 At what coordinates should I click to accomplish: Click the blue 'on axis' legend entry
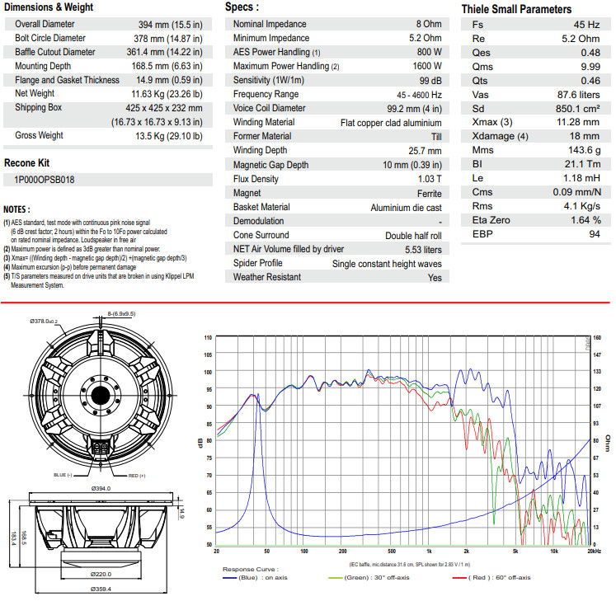(x=255, y=577)
